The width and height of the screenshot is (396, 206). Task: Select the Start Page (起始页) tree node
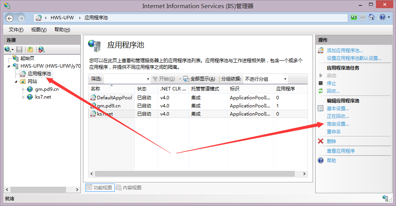tap(27, 58)
